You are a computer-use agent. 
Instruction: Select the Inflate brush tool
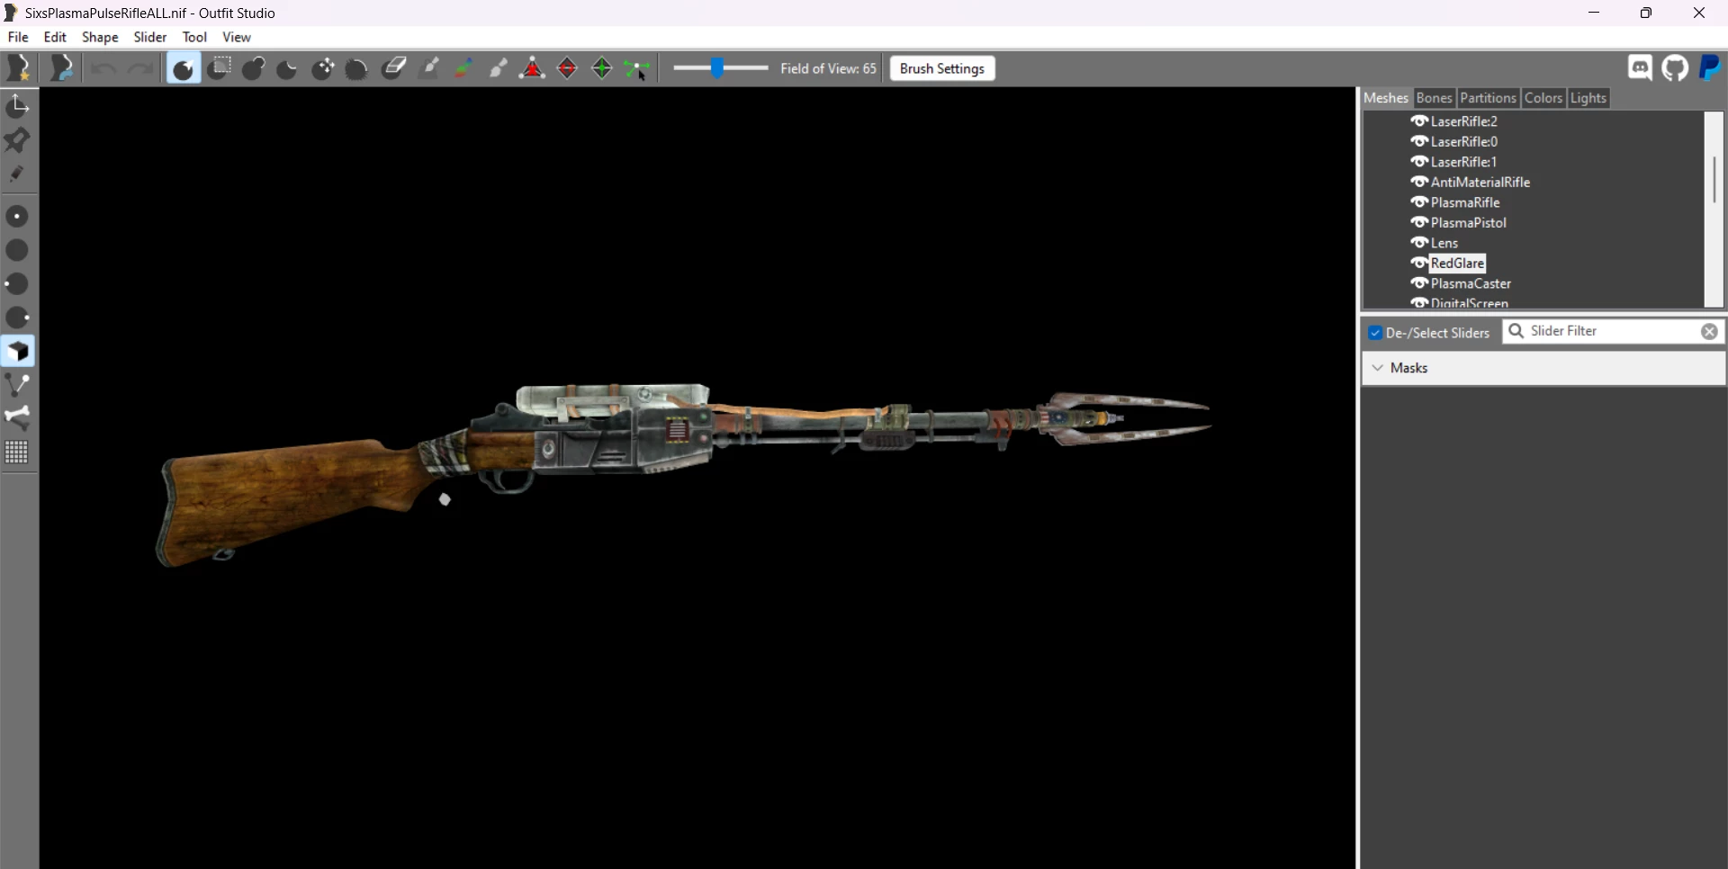pos(254,68)
